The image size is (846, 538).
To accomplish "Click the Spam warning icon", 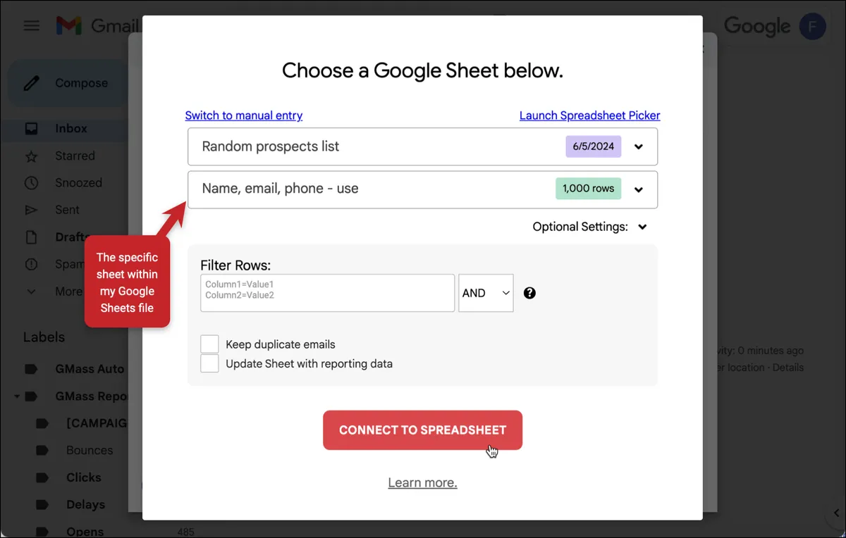I will (x=31, y=264).
